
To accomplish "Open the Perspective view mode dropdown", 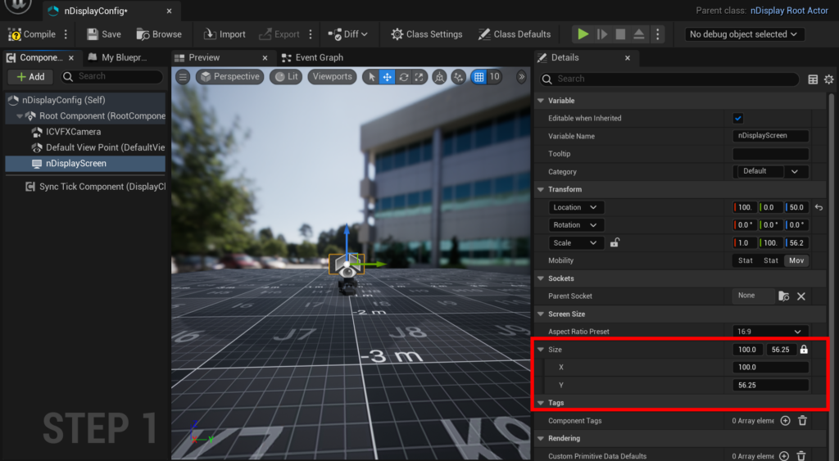I will tap(230, 77).
